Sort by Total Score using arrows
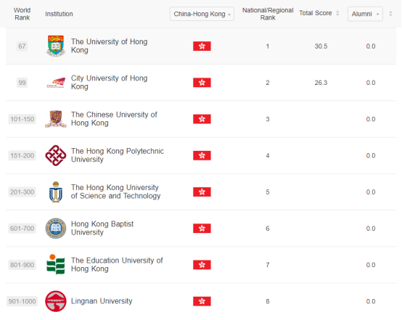 [337, 13]
